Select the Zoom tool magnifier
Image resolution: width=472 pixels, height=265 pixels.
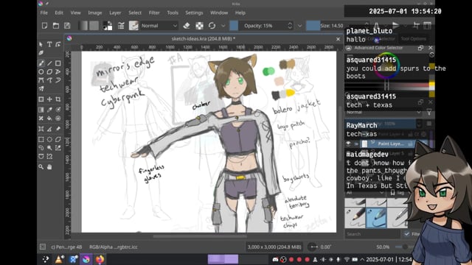click(41, 167)
